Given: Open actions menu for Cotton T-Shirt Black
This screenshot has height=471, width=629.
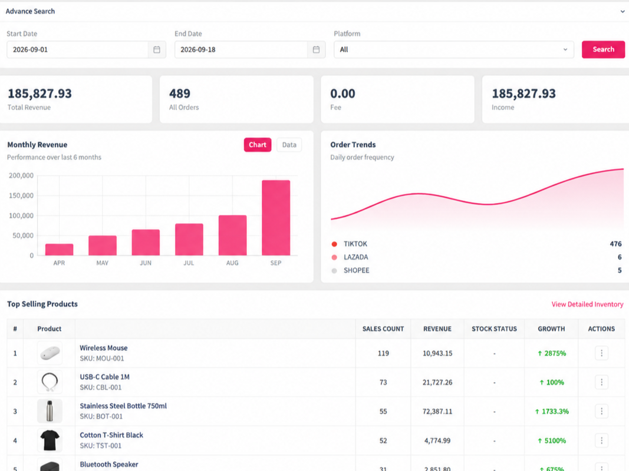Looking at the screenshot, I should (x=601, y=440).
